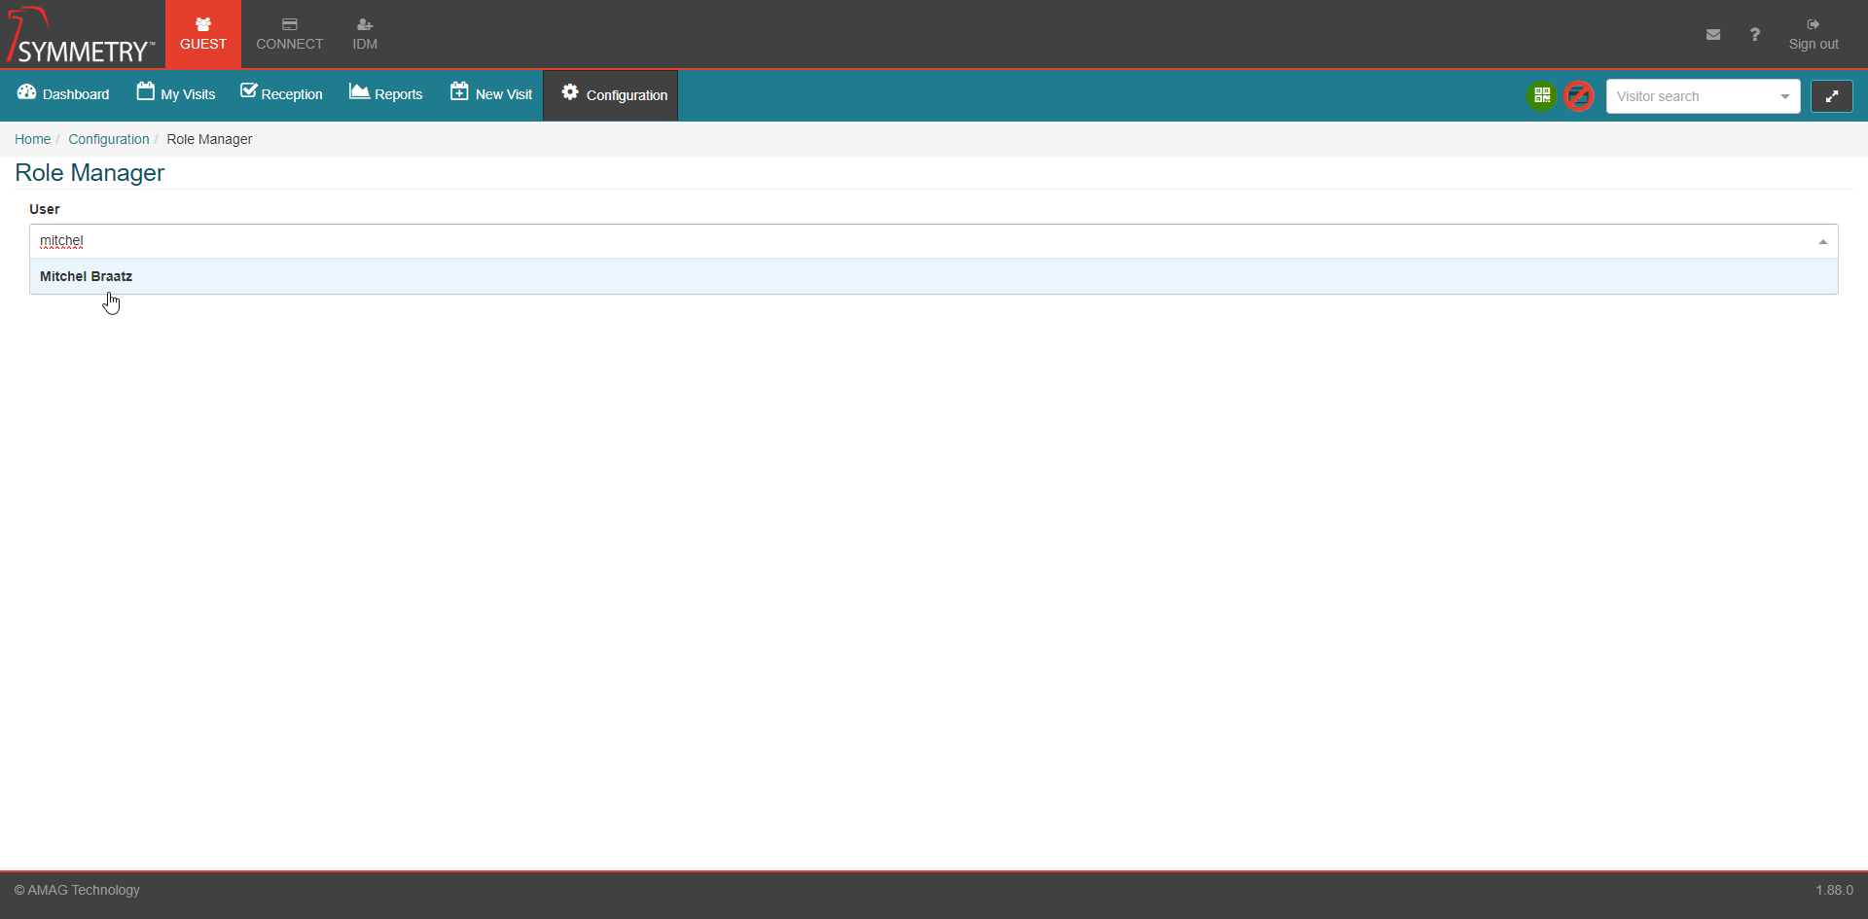Switch to the CONNECT module

289,35
